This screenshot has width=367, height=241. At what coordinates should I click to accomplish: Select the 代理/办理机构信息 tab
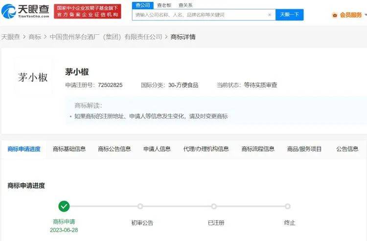tap(206, 149)
